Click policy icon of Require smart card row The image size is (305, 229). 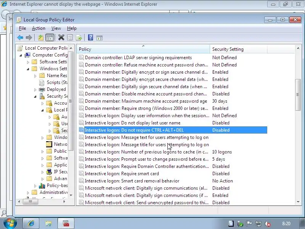(81, 174)
